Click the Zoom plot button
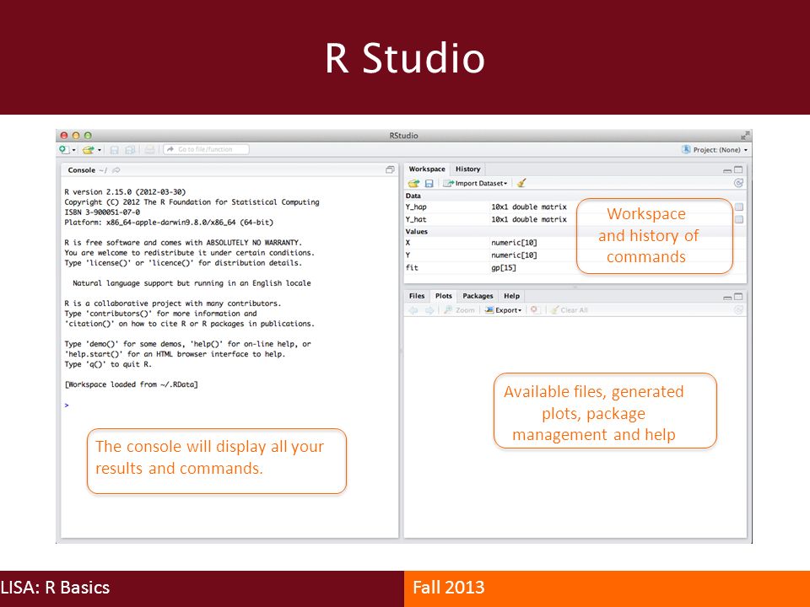 coord(459,310)
